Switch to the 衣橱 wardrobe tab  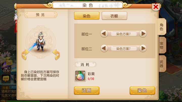pos(114,16)
